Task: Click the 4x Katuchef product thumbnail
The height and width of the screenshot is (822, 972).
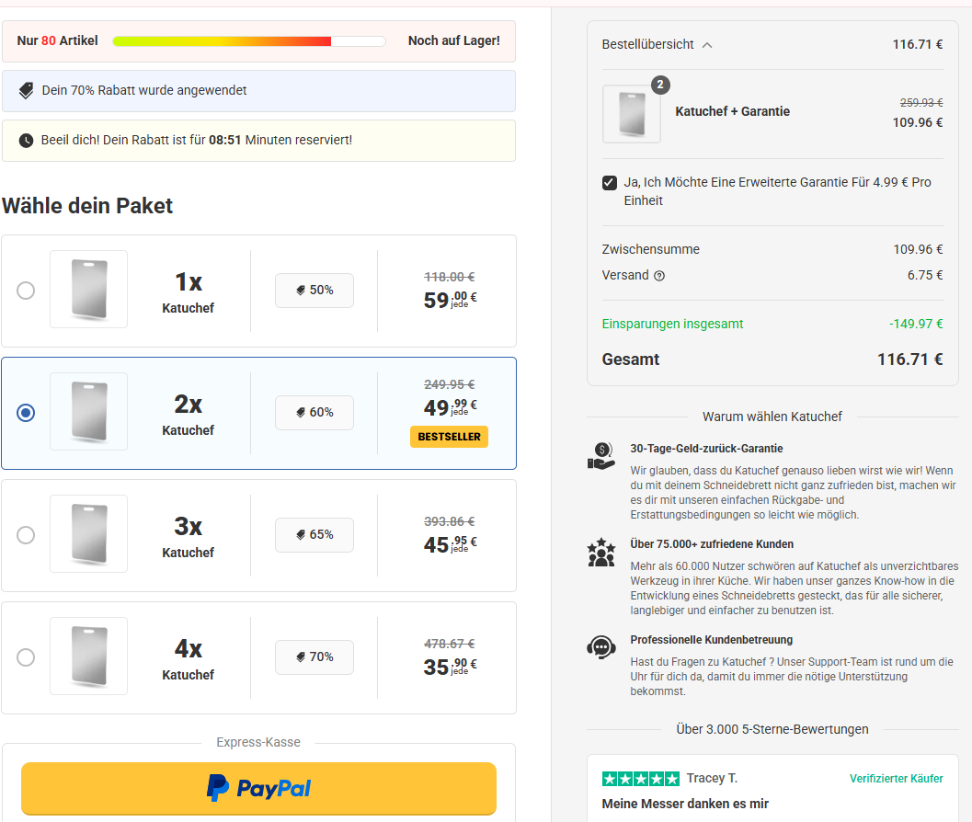Action: (88, 656)
